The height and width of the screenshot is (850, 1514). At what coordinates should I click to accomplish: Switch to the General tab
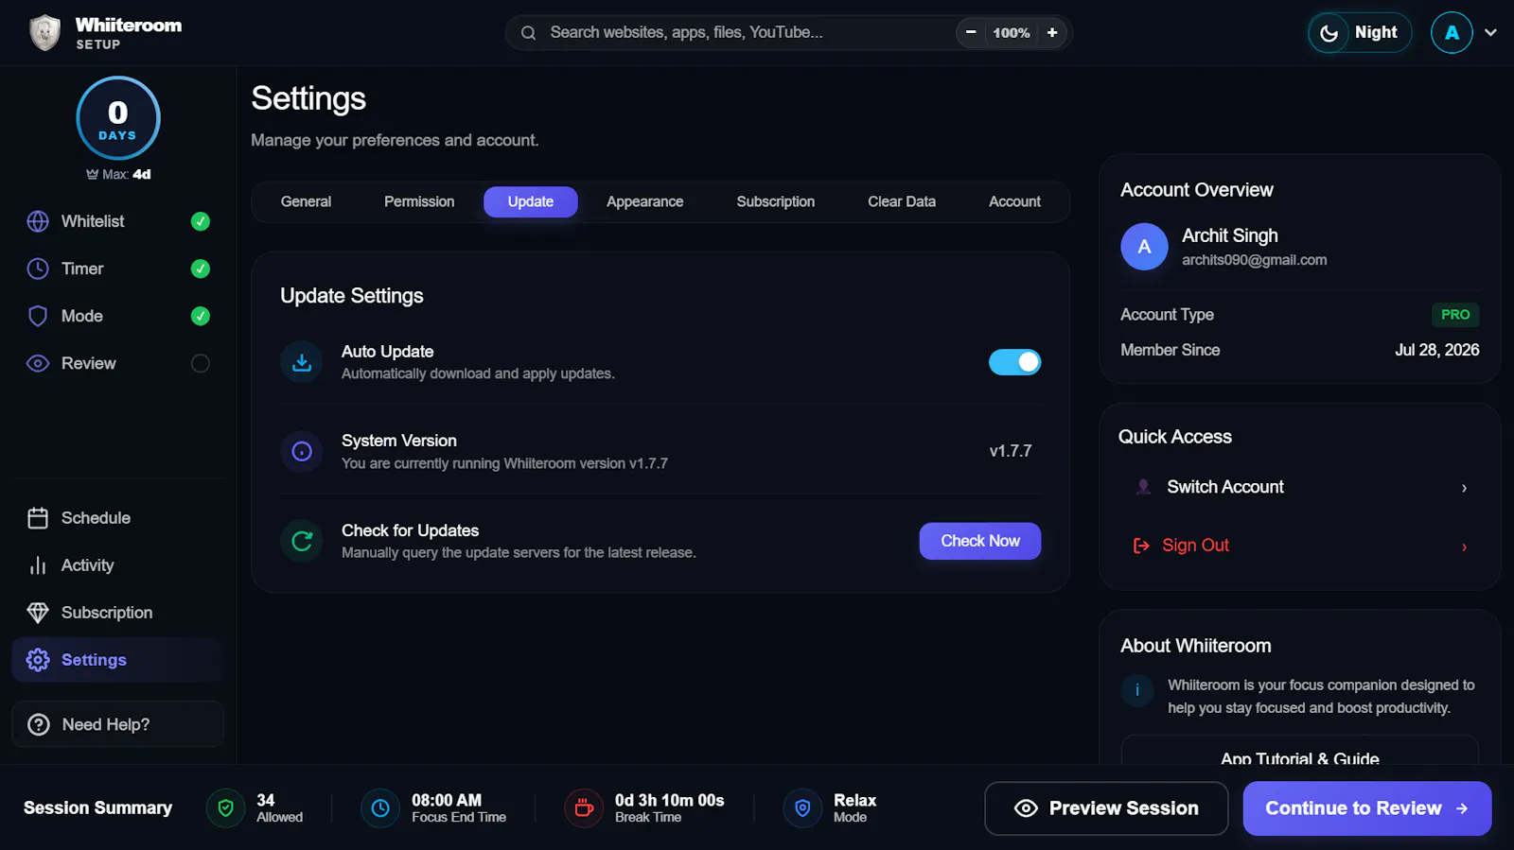pos(306,201)
